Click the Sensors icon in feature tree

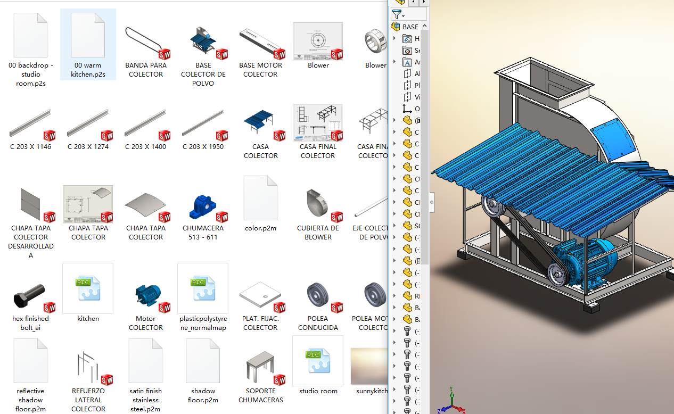(x=407, y=51)
